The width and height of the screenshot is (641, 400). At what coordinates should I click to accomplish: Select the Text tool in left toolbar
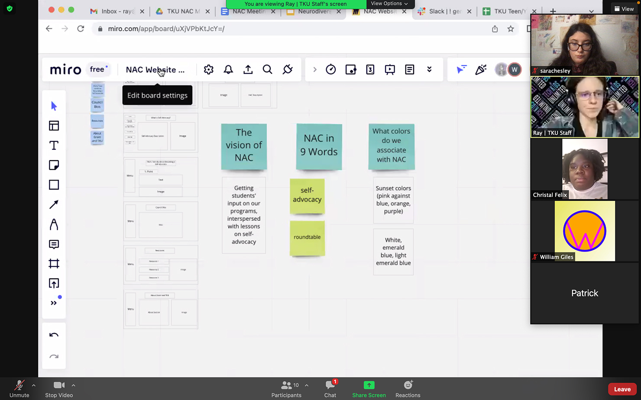tap(54, 145)
